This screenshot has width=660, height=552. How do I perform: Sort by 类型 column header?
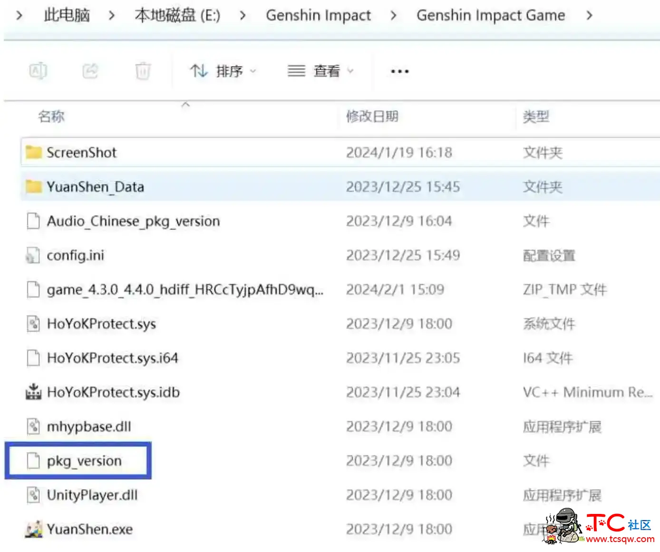click(x=536, y=117)
